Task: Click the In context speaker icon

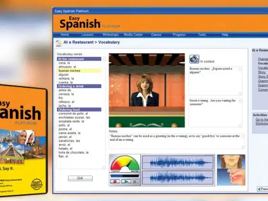Action: pos(194,59)
